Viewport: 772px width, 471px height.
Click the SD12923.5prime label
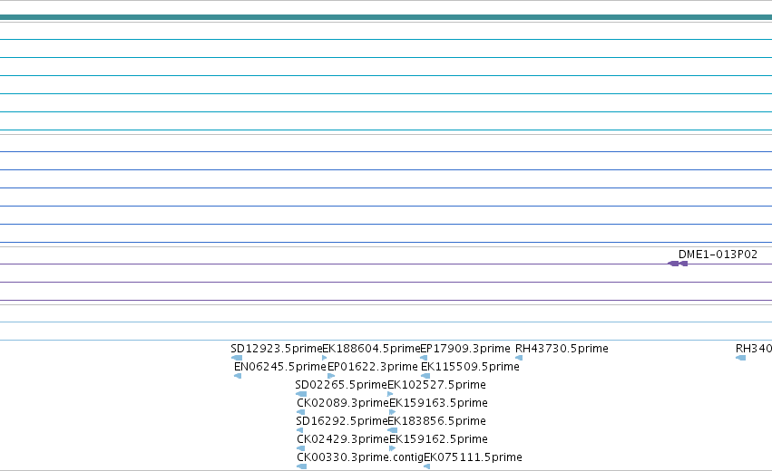coord(276,349)
